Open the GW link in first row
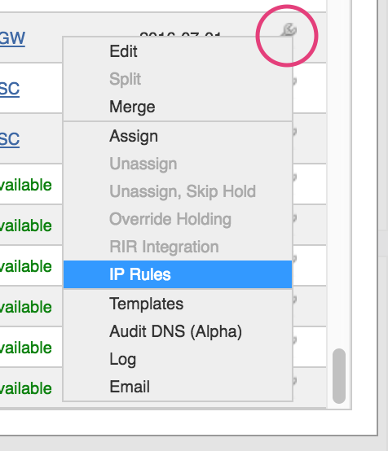This screenshot has height=451, width=388. click(12, 38)
